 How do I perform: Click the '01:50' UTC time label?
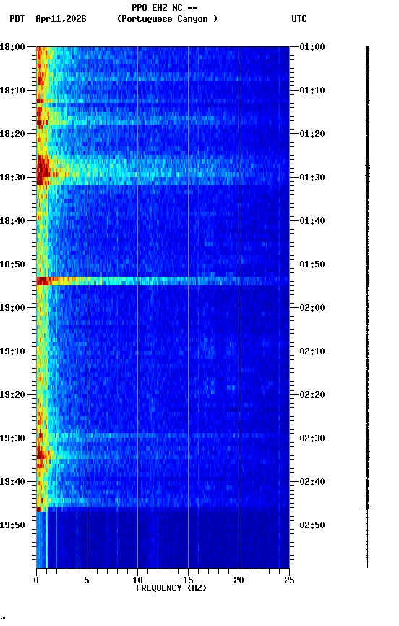pos(312,264)
